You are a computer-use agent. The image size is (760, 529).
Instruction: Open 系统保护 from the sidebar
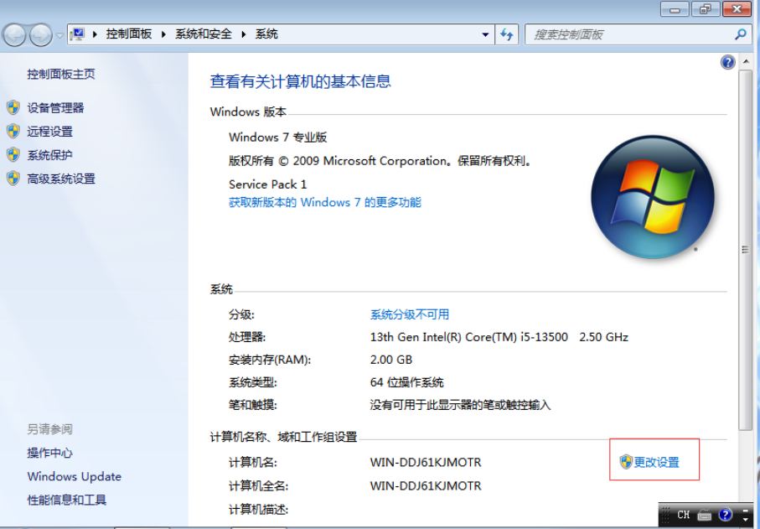[50, 155]
